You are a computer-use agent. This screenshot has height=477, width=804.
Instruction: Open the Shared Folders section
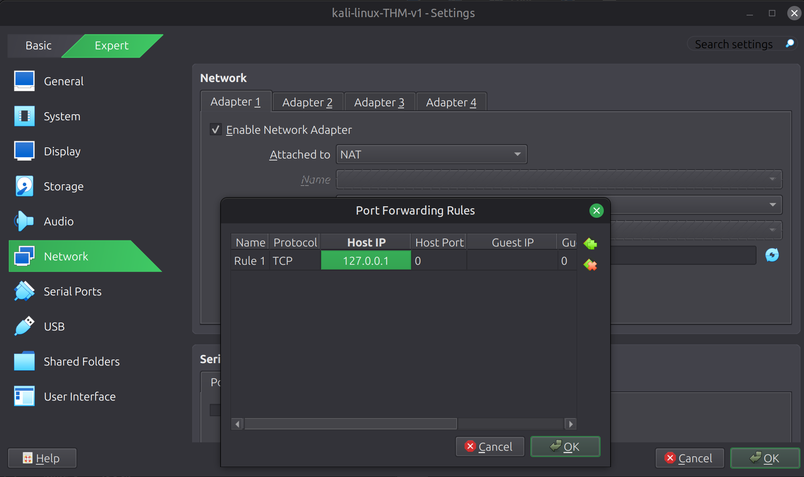click(81, 362)
